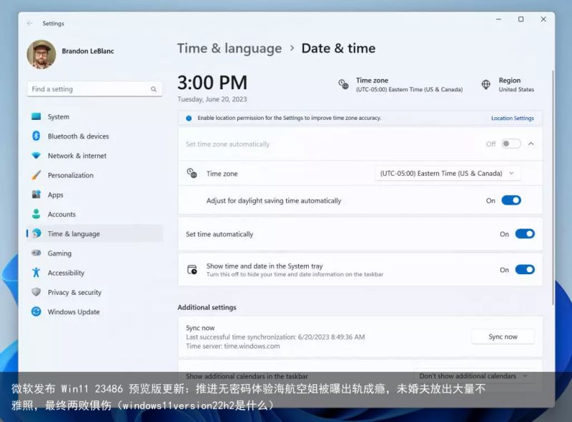Open the Accounts category label
This screenshot has width=572, height=422.
coord(61,214)
